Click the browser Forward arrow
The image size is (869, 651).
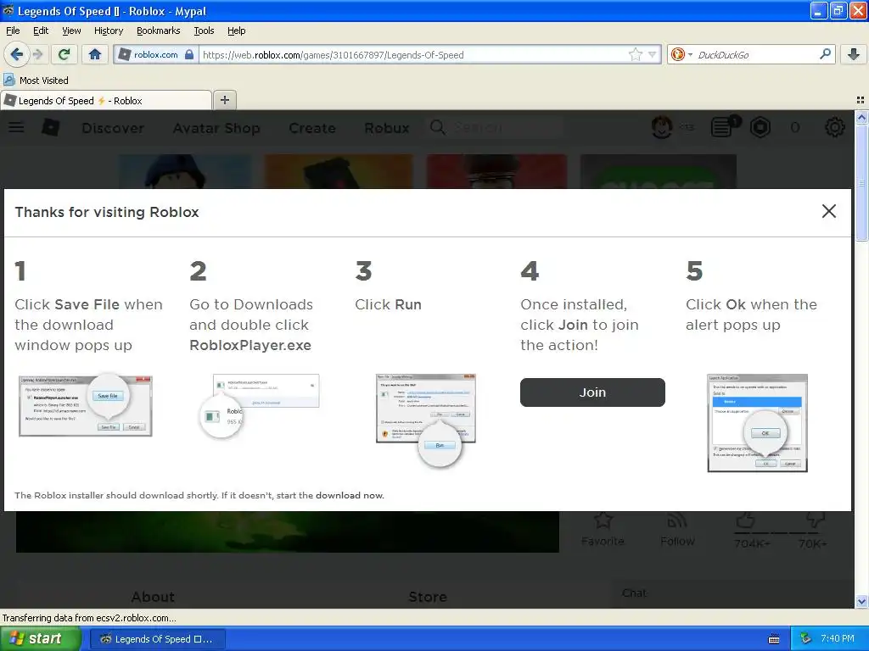coord(37,54)
